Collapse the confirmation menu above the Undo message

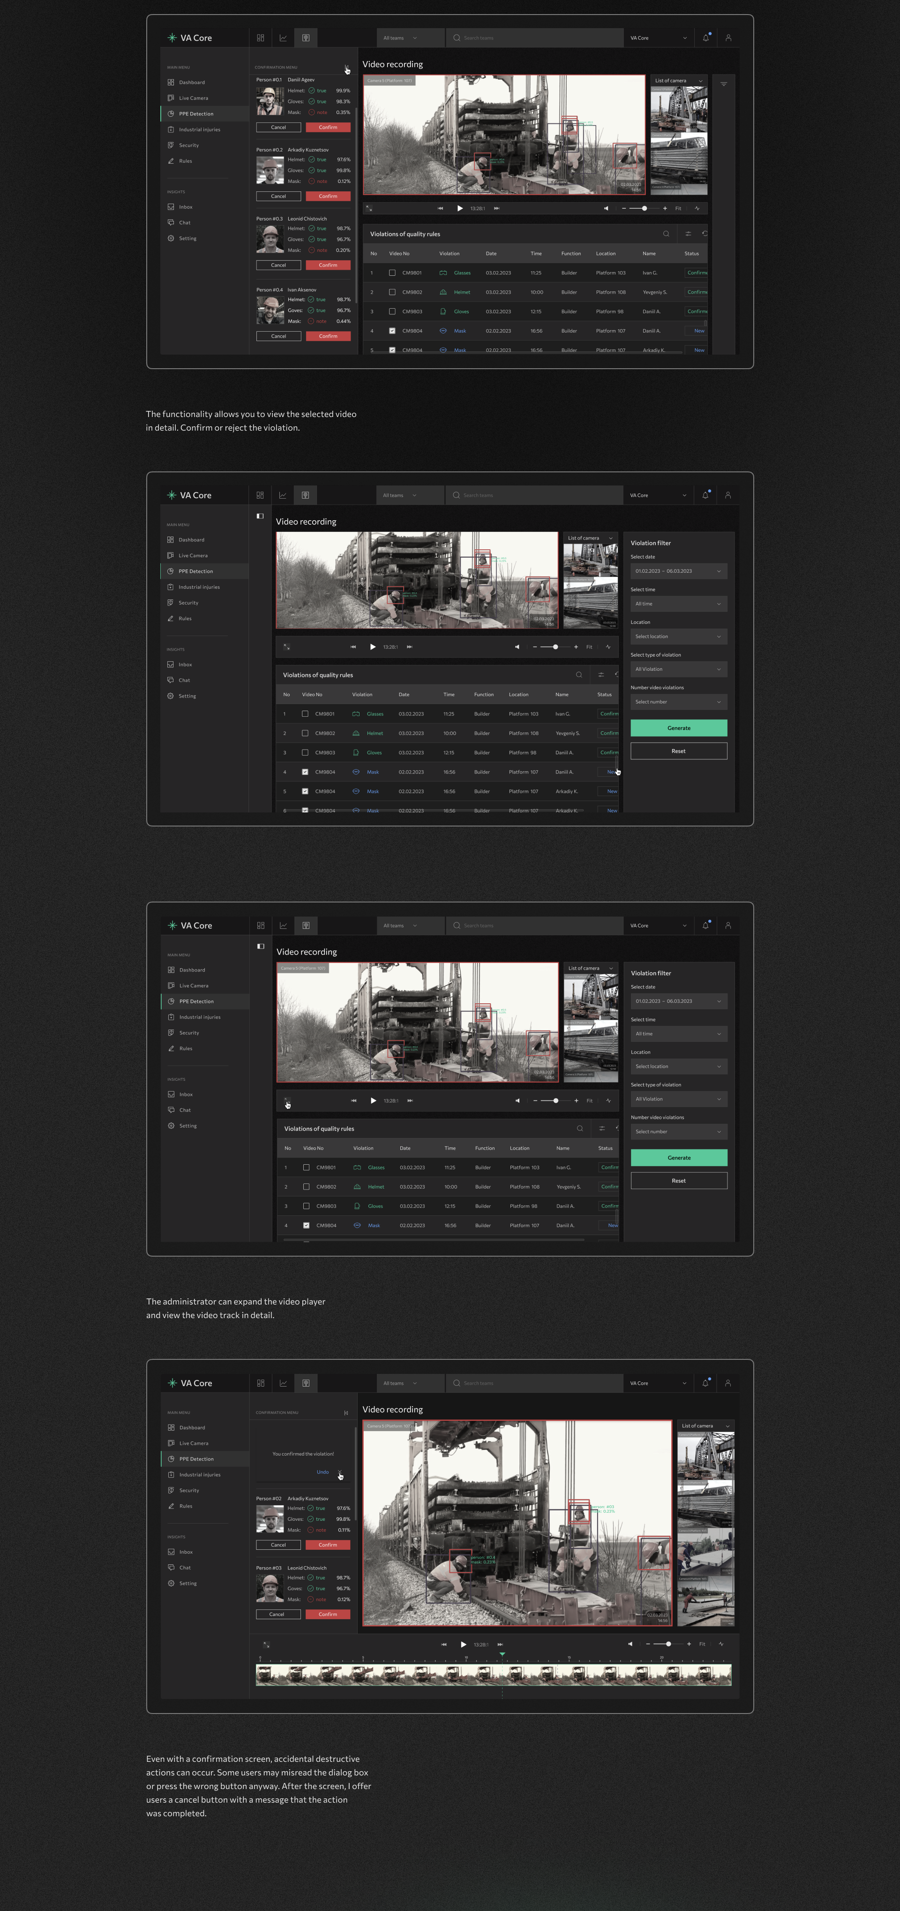coord(346,1412)
